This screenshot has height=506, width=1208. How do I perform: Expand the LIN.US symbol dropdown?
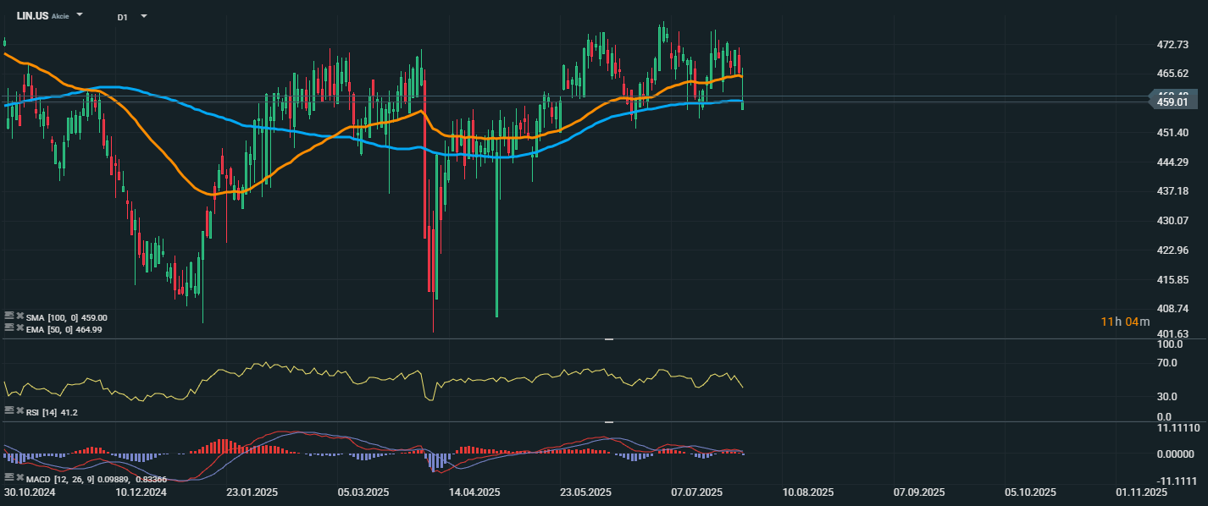[80, 15]
